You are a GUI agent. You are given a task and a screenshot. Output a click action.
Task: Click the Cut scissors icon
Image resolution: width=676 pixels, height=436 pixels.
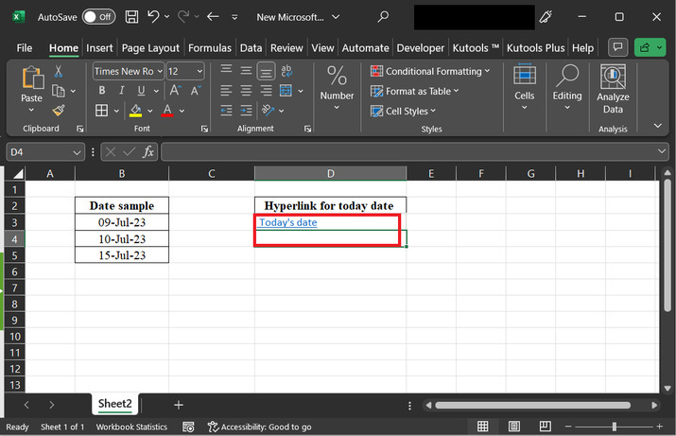pos(59,71)
